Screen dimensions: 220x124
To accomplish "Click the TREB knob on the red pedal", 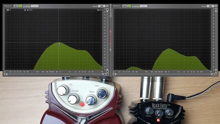I will click(91, 100).
